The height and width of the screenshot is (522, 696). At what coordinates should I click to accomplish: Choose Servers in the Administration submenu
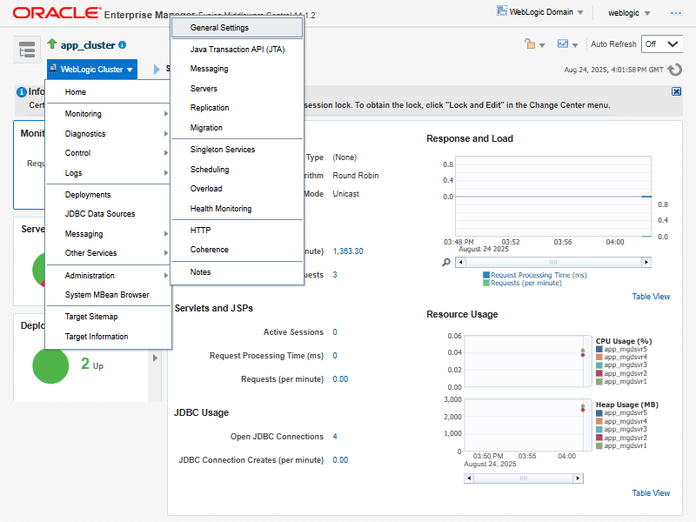[237, 89]
